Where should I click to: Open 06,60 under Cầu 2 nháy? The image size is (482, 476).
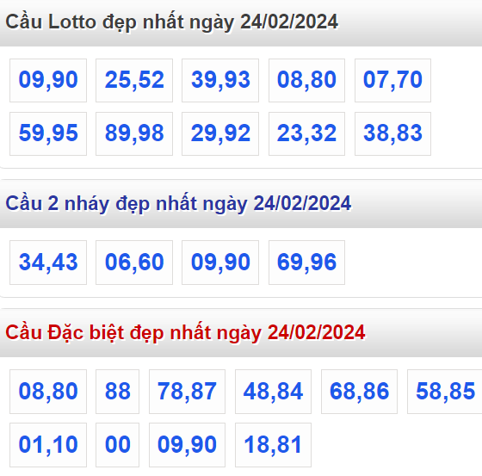tap(134, 263)
